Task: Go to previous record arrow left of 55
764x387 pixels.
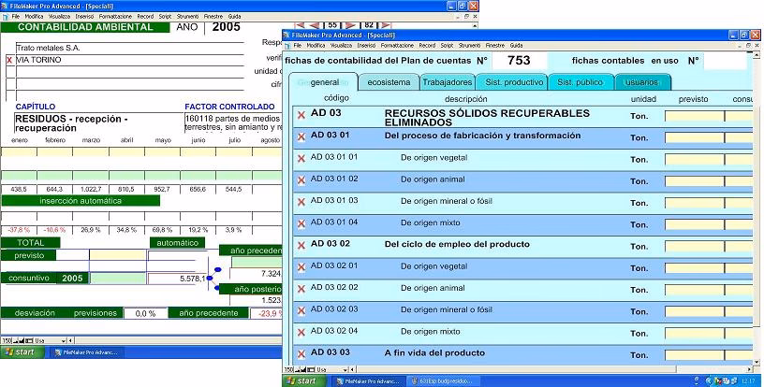Action: click(x=315, y=25)
